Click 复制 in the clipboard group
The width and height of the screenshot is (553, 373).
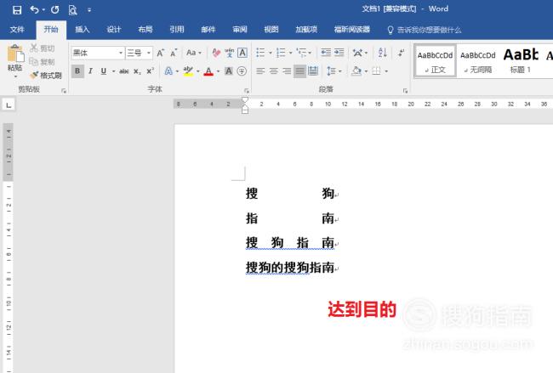coord(42,62)
